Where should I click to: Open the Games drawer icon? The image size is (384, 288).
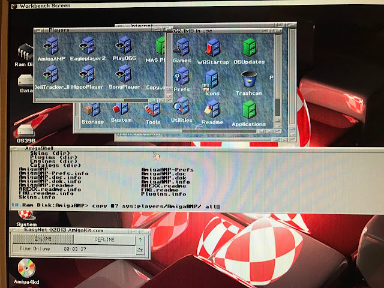[182, 47]
